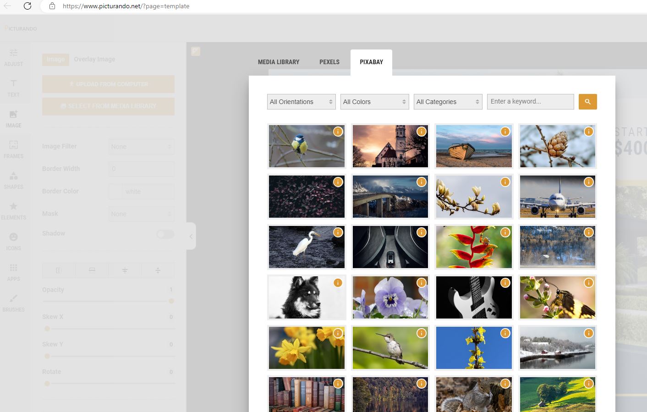Click the orange search button

tap(588, 102)
